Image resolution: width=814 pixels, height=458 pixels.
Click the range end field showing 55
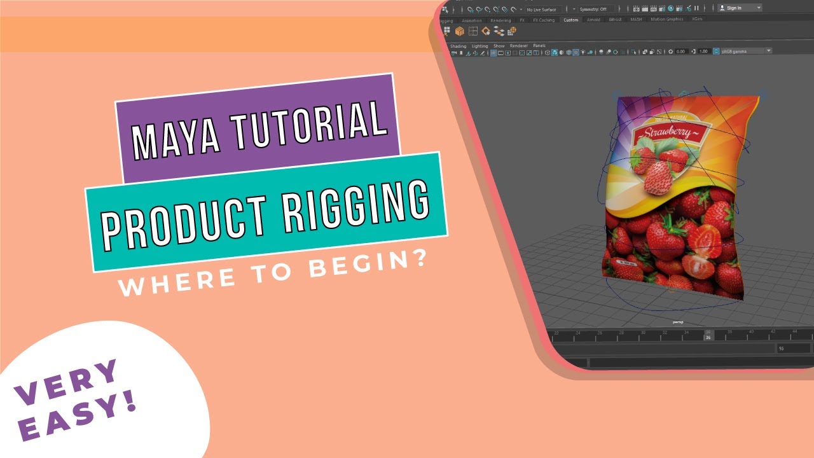(x=793, y=349)
